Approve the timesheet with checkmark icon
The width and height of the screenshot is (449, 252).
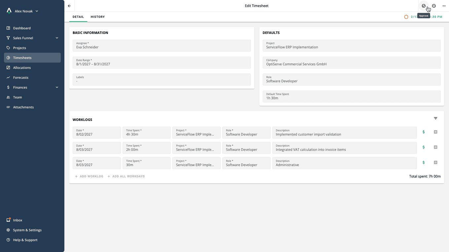[x=424, y=6]
